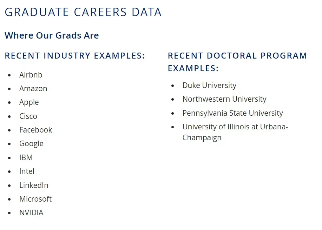Click the Where Our Grads Are subheading
The width and height of the screenshot is (322, 230).
(x=52, y=35)
